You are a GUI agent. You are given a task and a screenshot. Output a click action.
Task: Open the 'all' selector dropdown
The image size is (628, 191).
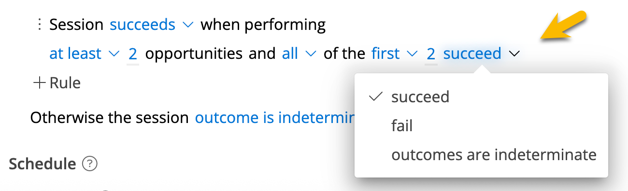[290, 54]
